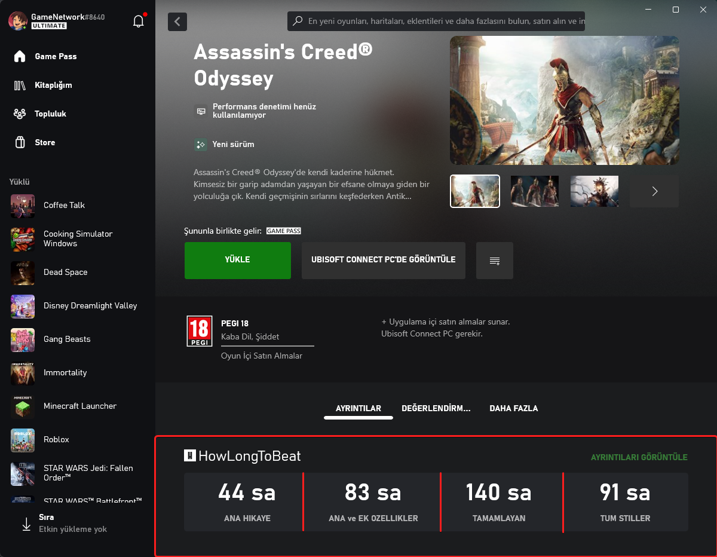Click the download queue arrow icon

[26, 524]
